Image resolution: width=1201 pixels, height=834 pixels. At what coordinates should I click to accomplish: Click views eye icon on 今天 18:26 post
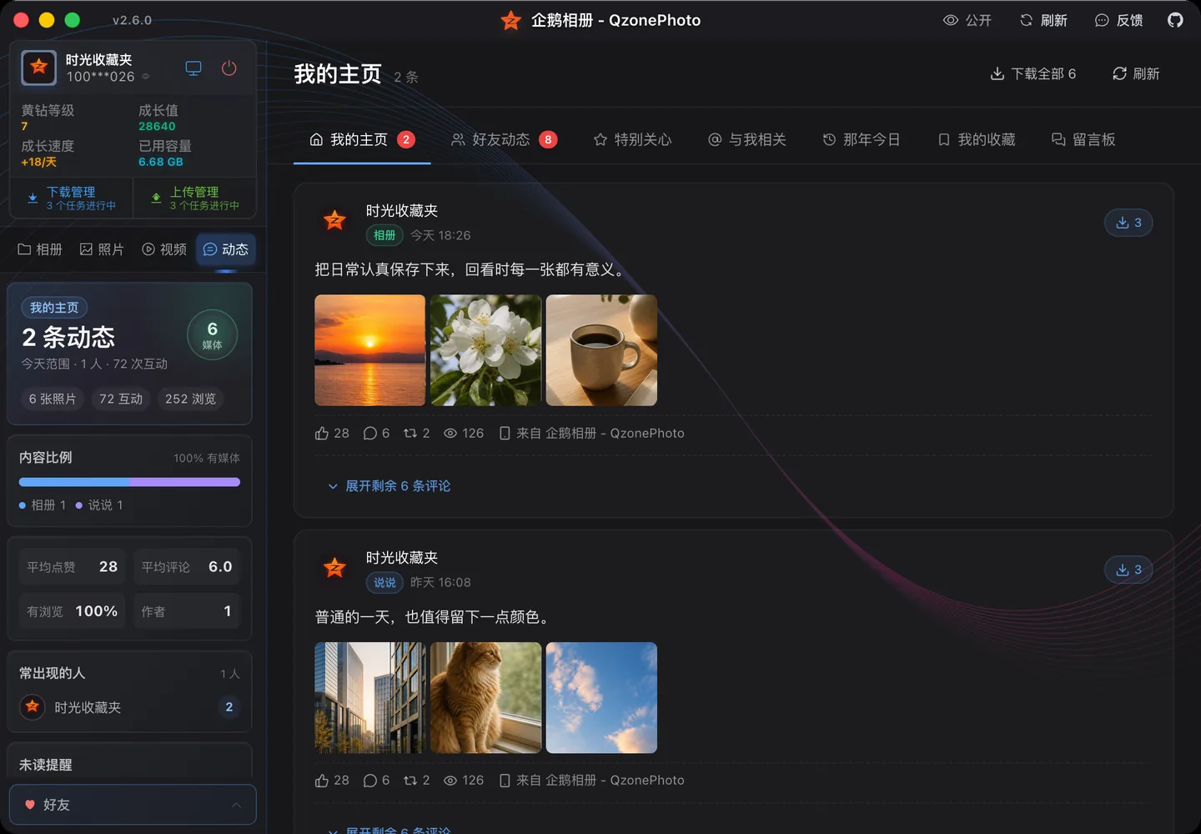[x=450, y=433]
